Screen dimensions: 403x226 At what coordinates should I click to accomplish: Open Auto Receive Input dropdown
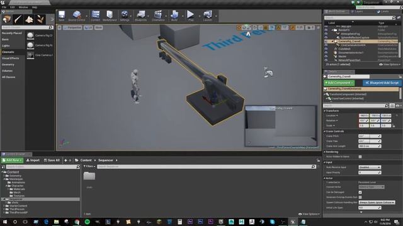[x=370, y=168]
